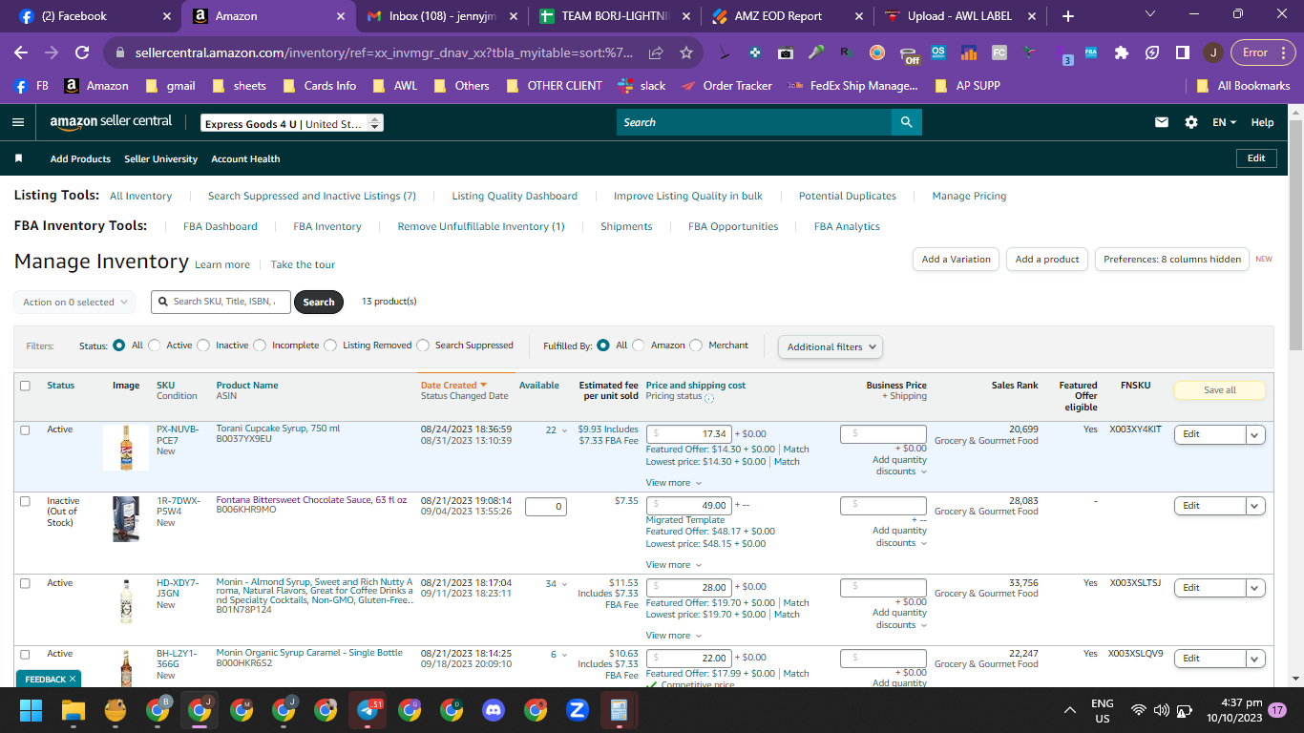The width and height of the screenshot is (1304, 733).
Task: Open Zoom from the taskbar
Action: click(x=577, y=710)
